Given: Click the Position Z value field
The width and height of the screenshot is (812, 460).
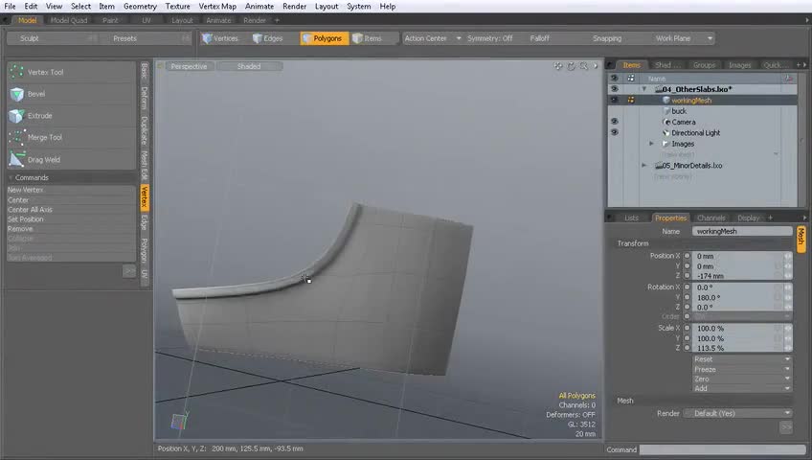Looking at the screenshot, I should pyautogui.click(x=733, y=276).
